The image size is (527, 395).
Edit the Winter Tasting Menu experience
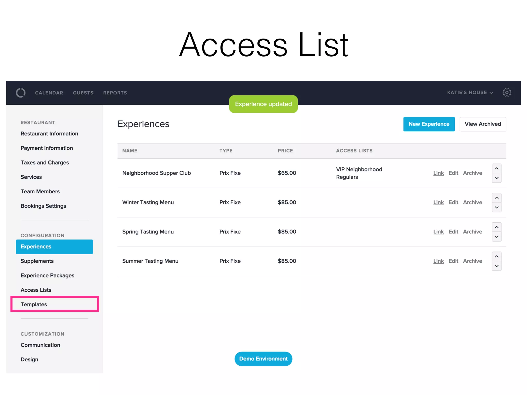(x=453, y=202)
